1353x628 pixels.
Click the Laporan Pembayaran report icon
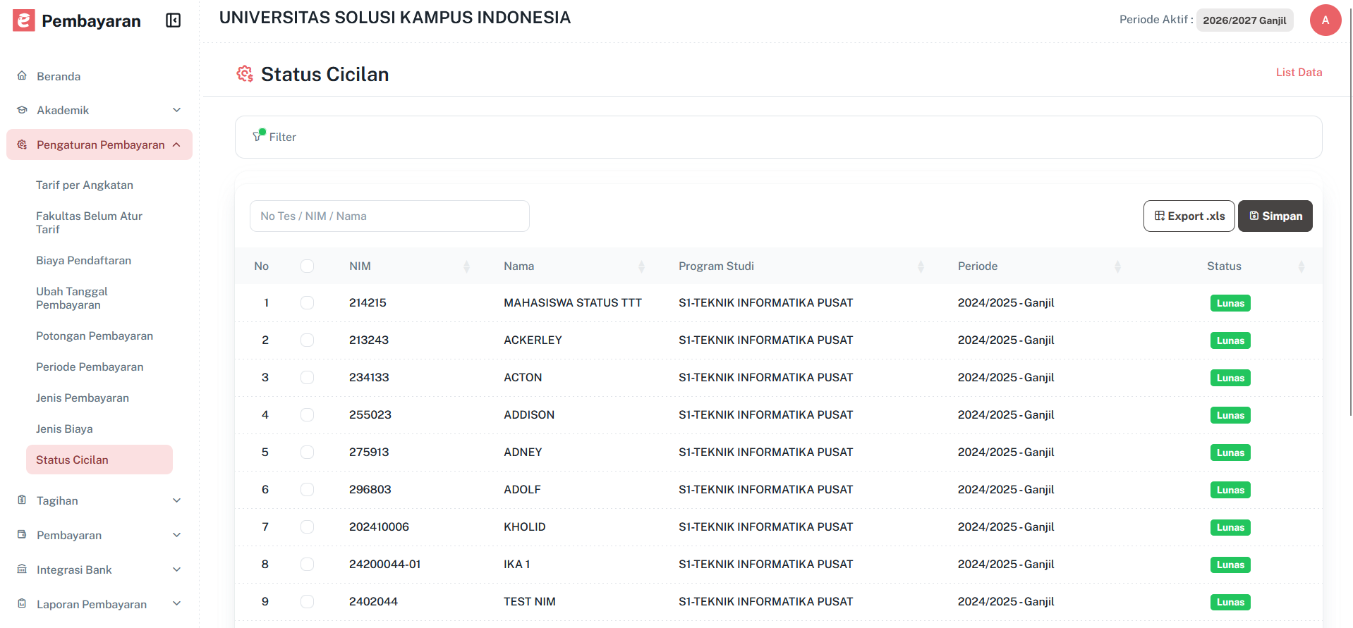point(22,604)
